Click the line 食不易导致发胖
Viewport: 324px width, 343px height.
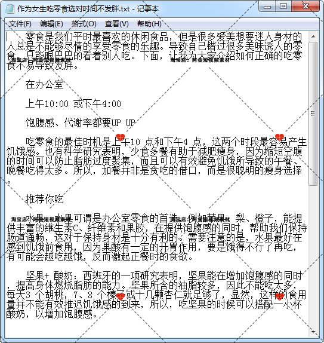tap(42, 66)
